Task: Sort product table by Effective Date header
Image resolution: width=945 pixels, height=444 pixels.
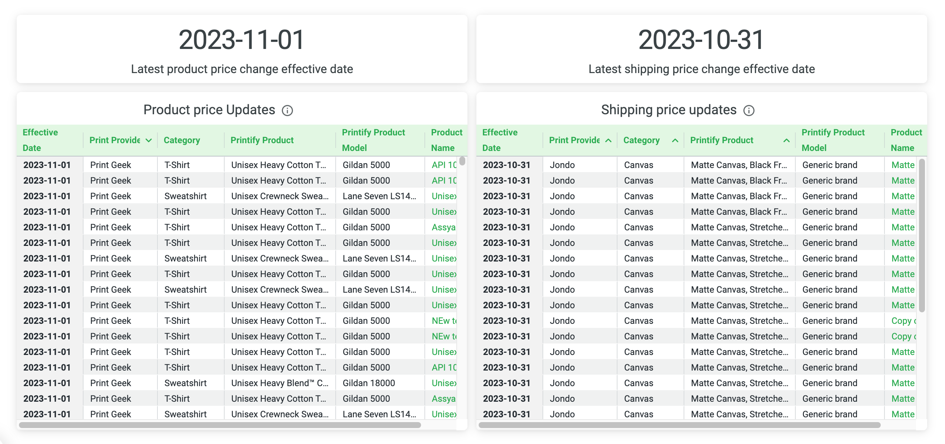Action: [40, 140]
